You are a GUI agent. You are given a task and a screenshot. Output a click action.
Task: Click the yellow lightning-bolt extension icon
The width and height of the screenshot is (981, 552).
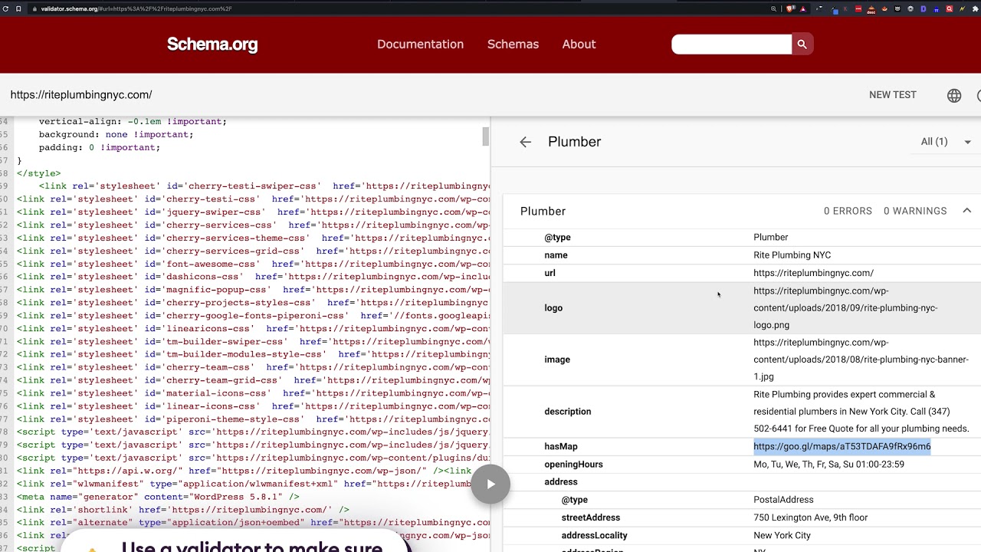point(962,9)
